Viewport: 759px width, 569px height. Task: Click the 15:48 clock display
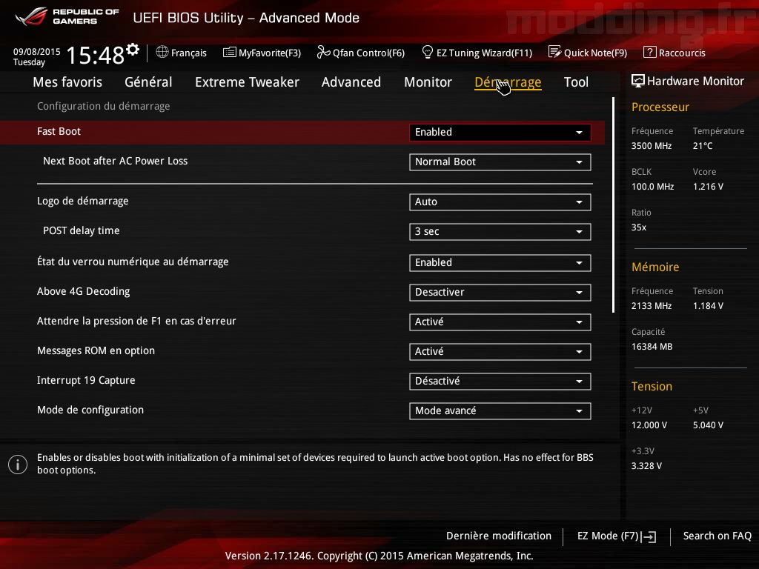click(96, 55)
